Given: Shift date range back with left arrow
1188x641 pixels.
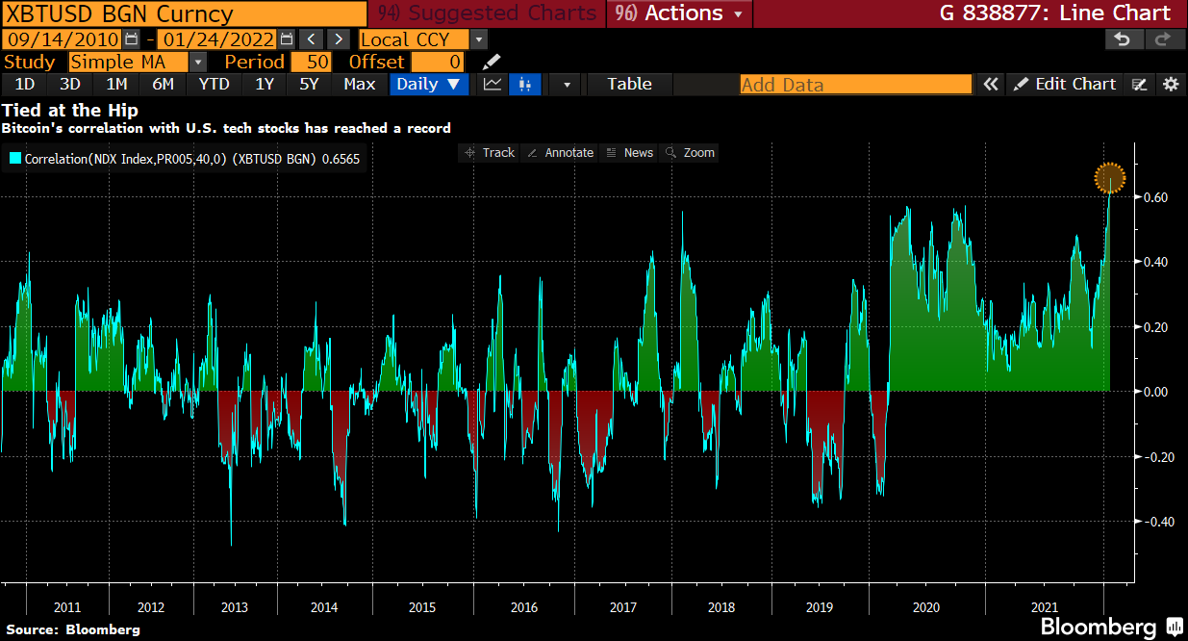Looking at the screenshot, I should click(x=311, y=39).
